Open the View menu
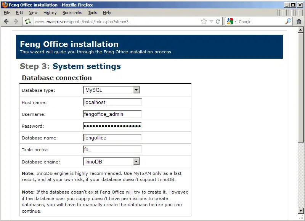305x221 pixels. click(33, 13)
